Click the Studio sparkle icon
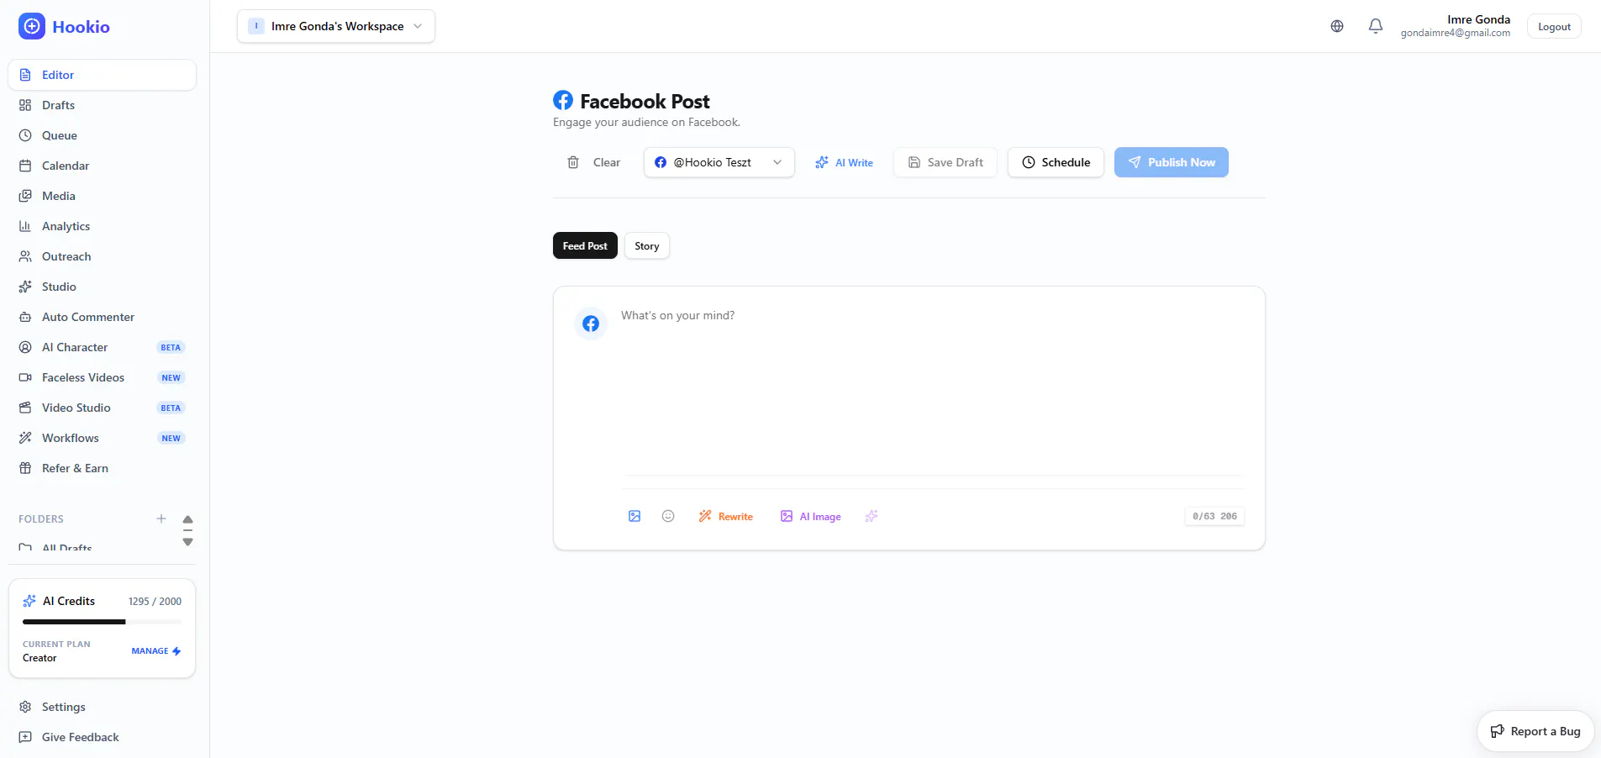The height and width of the screenshot is (758, 1601). click(x=25, y=287)
